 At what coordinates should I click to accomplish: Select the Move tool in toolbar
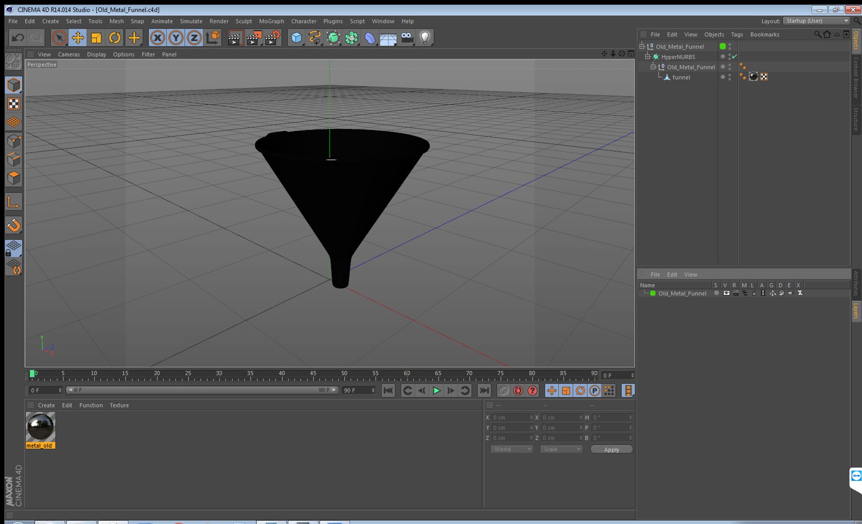[x=78, y=37]
